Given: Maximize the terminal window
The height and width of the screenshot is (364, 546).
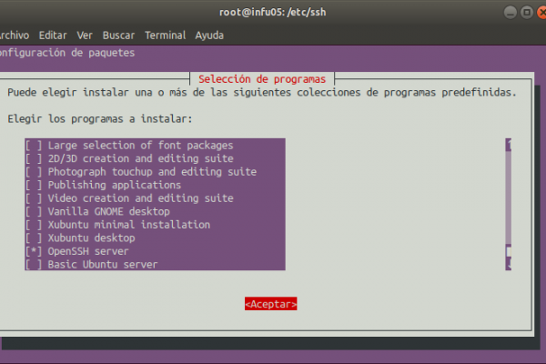Looking at the screenshot, I should point(527,13).
